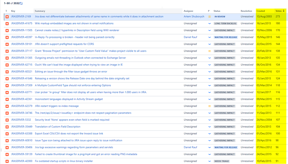Click the '1–50 of 3532' results count
The image size is (288, 164).
coord(12,3)
